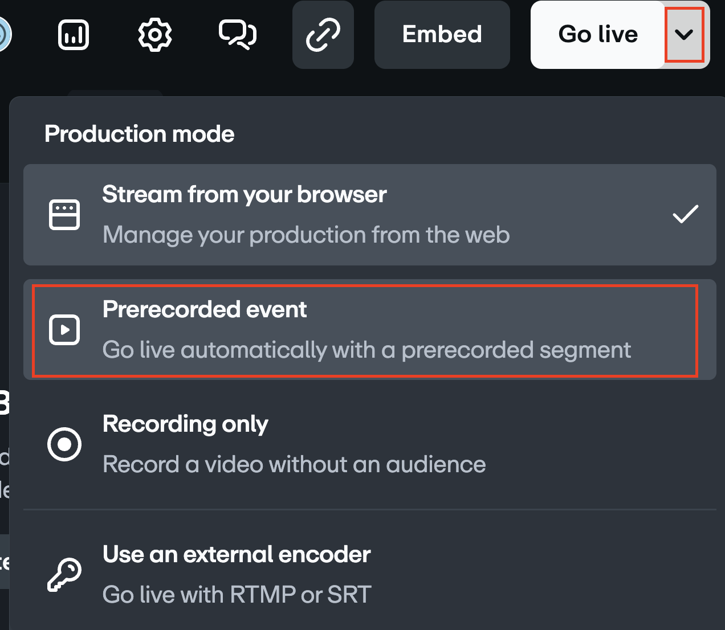The height and width of the screenshot is (630, 725).
Task: Click the Embed button
Action: pyautogui.click(x=442, y=34)
